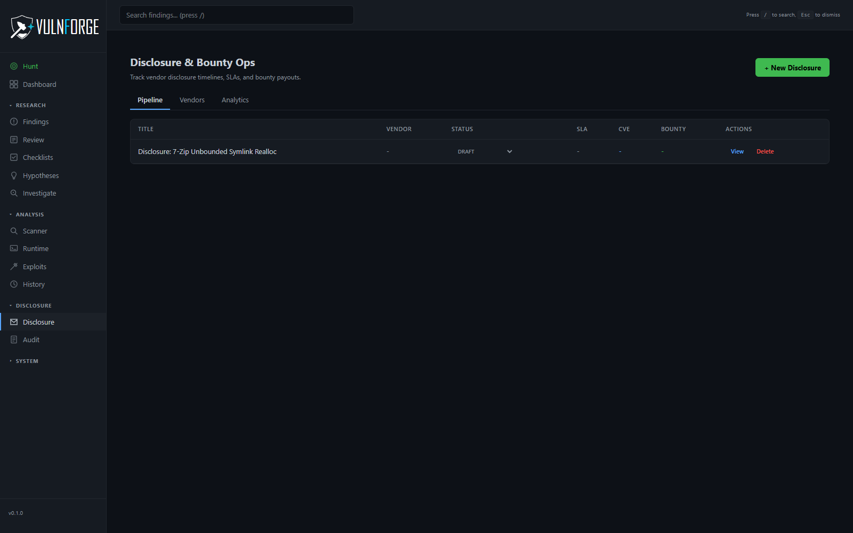Open Review from the sidebar icon
The height and width of the screenshot is (533, 853).
(x=14, y=140)
